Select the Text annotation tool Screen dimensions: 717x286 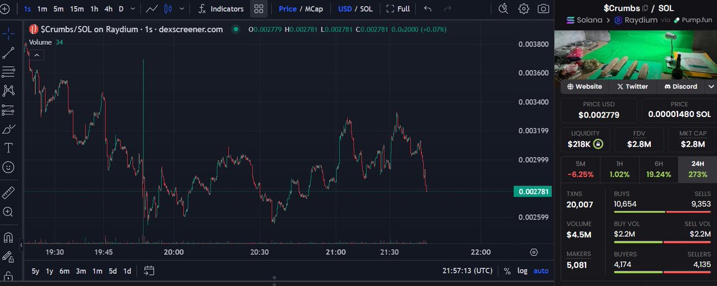point(8,148)
